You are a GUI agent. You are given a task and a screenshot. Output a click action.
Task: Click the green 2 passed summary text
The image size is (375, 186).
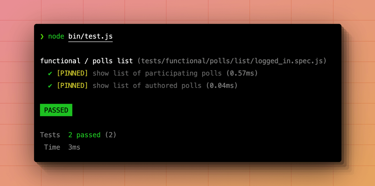click(84, 135)
